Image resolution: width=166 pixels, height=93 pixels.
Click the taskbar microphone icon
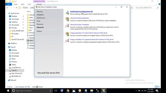click(50, 91)
